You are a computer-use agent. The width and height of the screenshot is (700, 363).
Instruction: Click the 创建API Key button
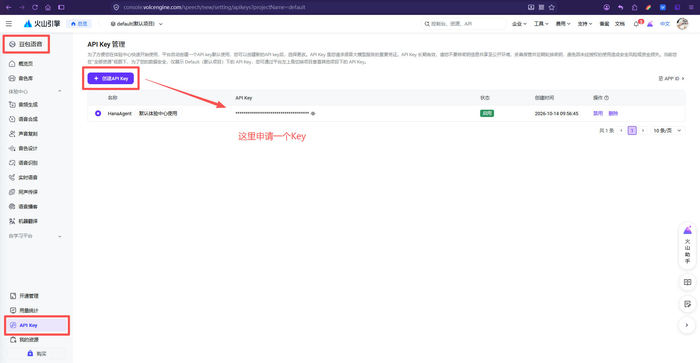(x=110, y=78)
